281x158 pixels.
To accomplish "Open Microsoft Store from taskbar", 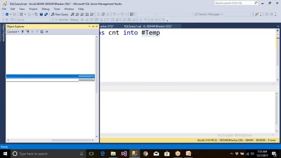I will pos(167,154).
